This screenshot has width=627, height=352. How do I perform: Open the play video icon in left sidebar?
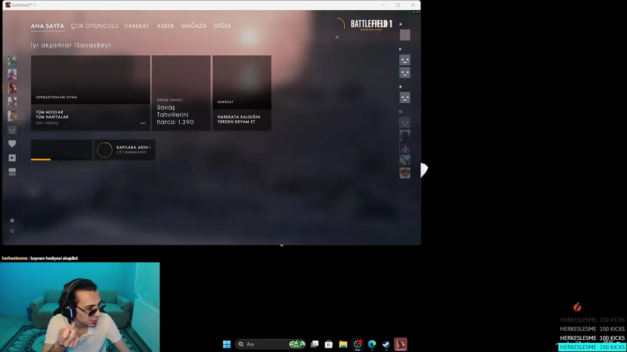pyautogui.click(x=12, y=158)
